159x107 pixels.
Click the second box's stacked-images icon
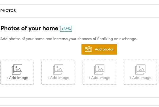point(58,69)
